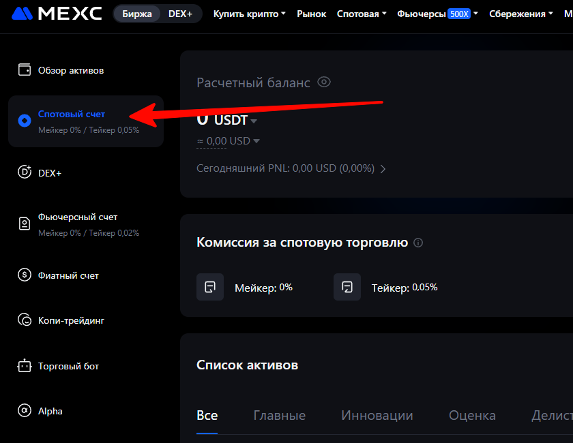Expand the Спотовая dropdown menu
The image size is (573, 443).
362,14
